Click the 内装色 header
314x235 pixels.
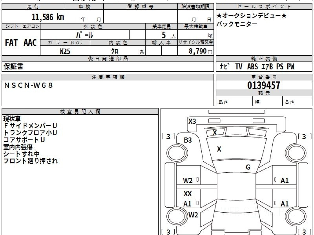(x=118, y=43)
